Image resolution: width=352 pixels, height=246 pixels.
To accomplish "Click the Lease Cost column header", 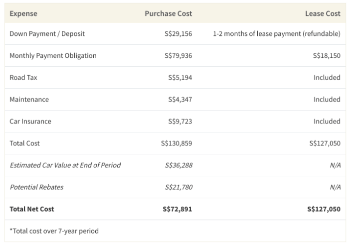I will [323, 13].
